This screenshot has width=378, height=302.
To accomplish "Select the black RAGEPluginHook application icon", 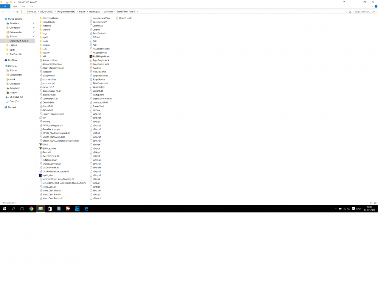I will point(91,56).
